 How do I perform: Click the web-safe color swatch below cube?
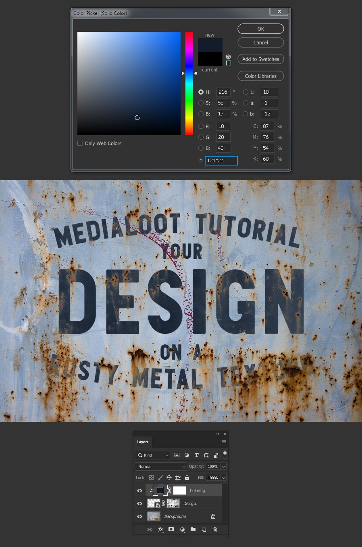(229, 63)
